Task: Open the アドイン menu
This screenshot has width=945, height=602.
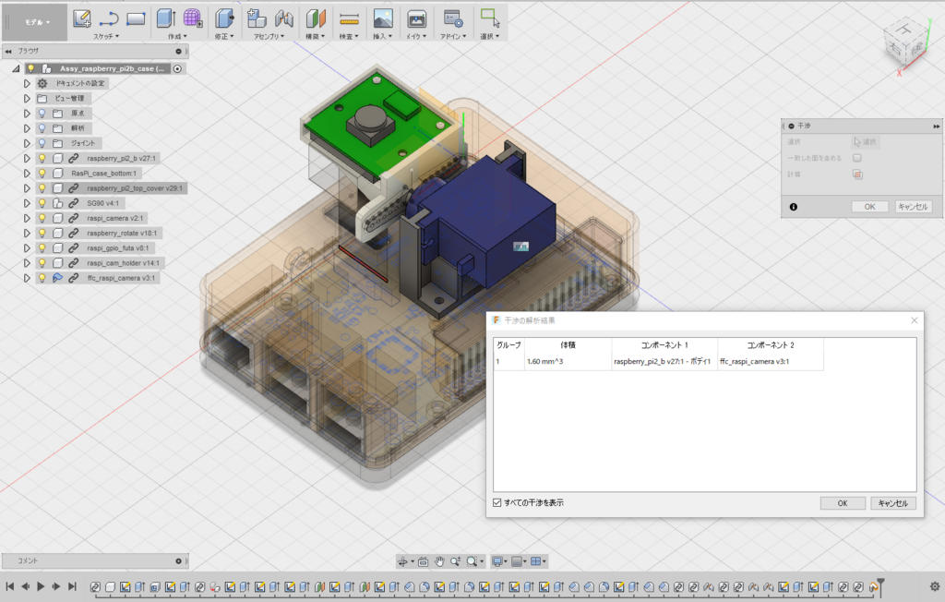Action: click(452, 36)
